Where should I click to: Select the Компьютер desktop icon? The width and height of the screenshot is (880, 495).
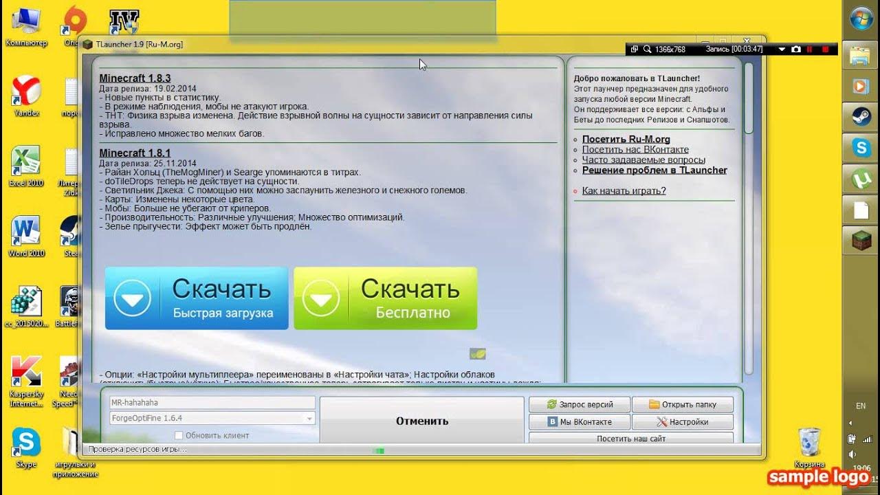(x=26, y=27)
